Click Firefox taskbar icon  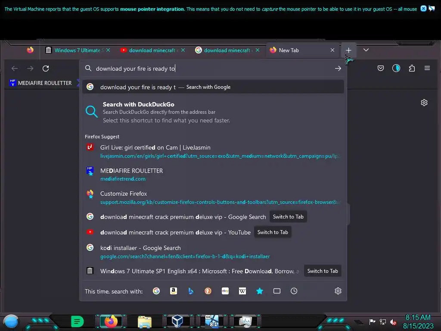pyautogui.click(x=111, y=322)
